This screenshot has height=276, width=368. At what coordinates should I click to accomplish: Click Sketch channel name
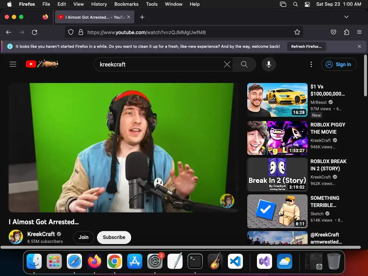(x=317, y=213)
